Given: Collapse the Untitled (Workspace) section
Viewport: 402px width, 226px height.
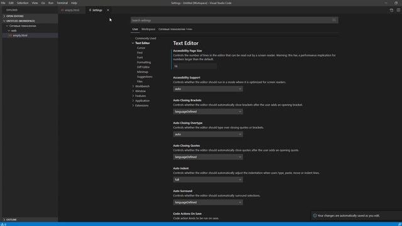Looking at the screenshot, I should pyautogui.click(x=30, y=21).
